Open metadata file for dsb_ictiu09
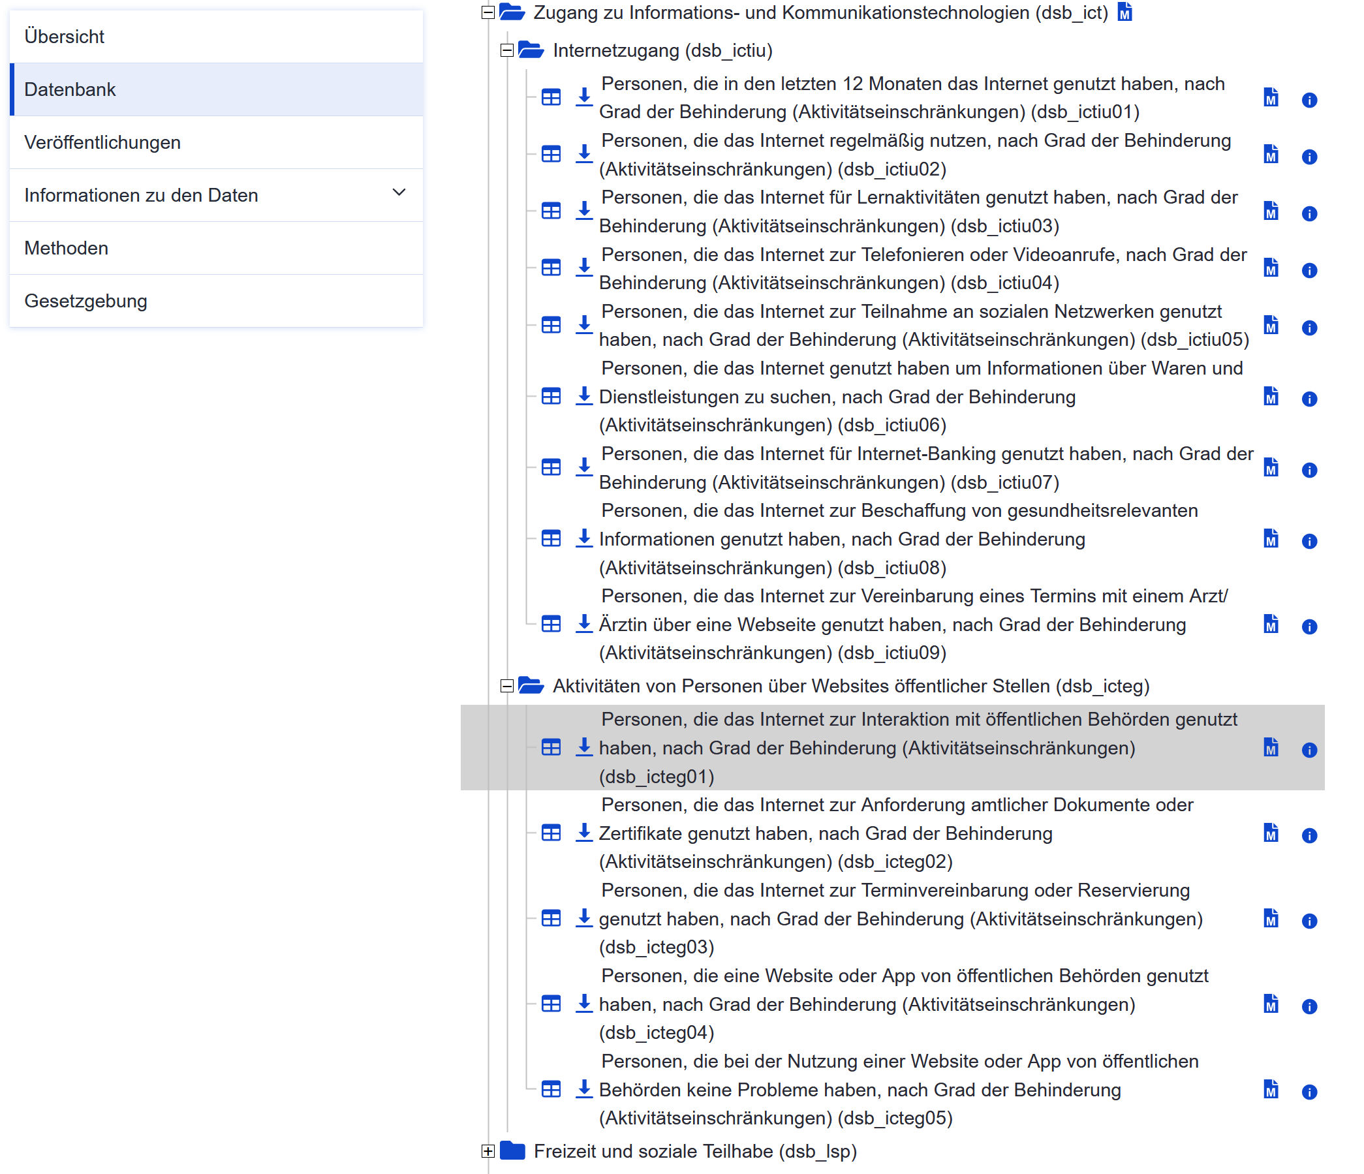The height and width of the screenshot is (1174, 1364). [x=1271, y=624]
